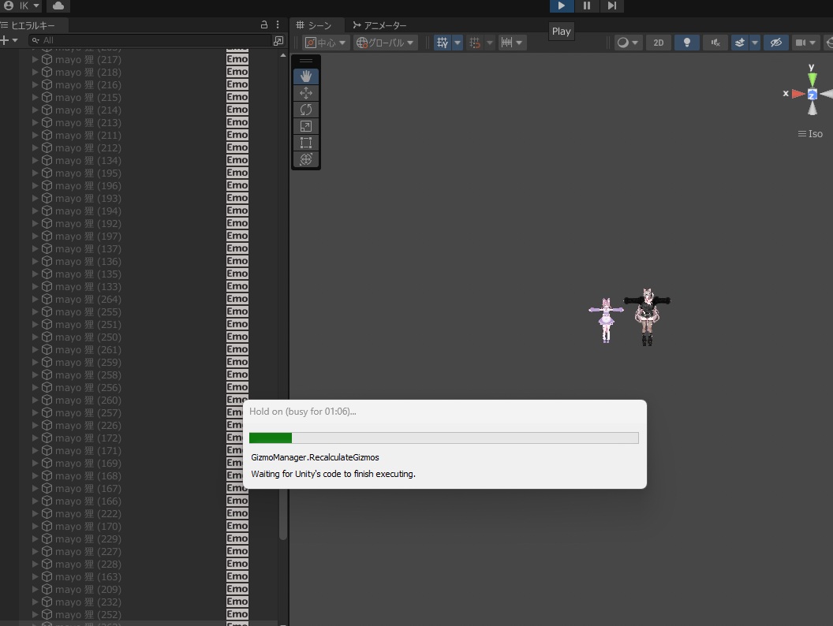Click hierarchy scrollbar up arrow
This screenshot has width=833, height=626.
click(282, 55)
